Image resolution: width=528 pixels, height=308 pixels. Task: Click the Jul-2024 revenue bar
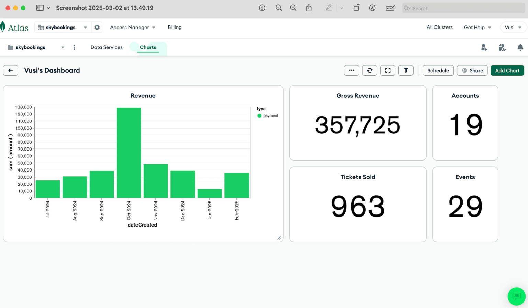pyautogui.click(x=48, y=189)
